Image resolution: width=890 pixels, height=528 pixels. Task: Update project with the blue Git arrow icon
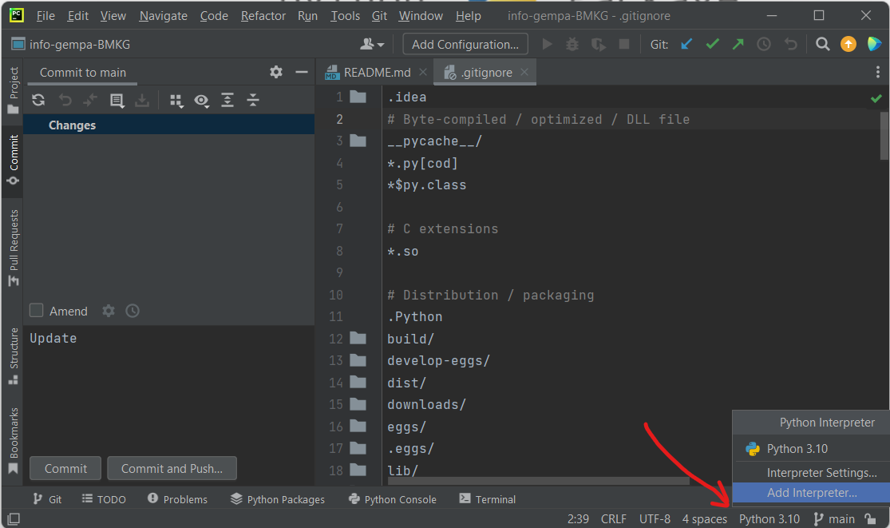click(686, 44)
